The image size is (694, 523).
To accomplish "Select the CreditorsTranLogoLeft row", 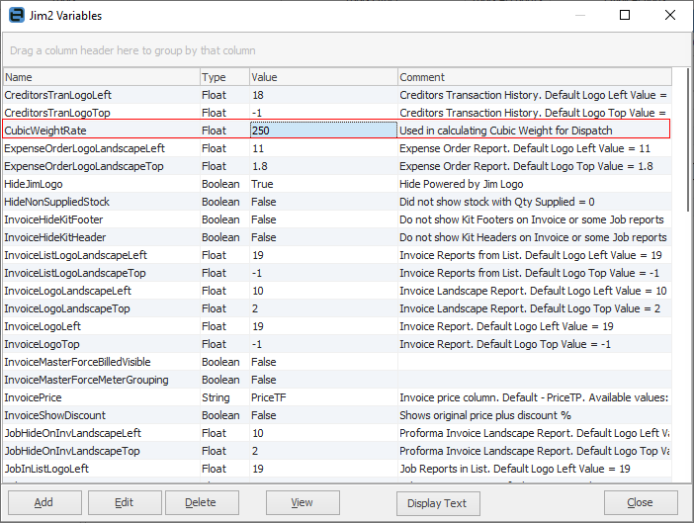I will click(337, 95).
